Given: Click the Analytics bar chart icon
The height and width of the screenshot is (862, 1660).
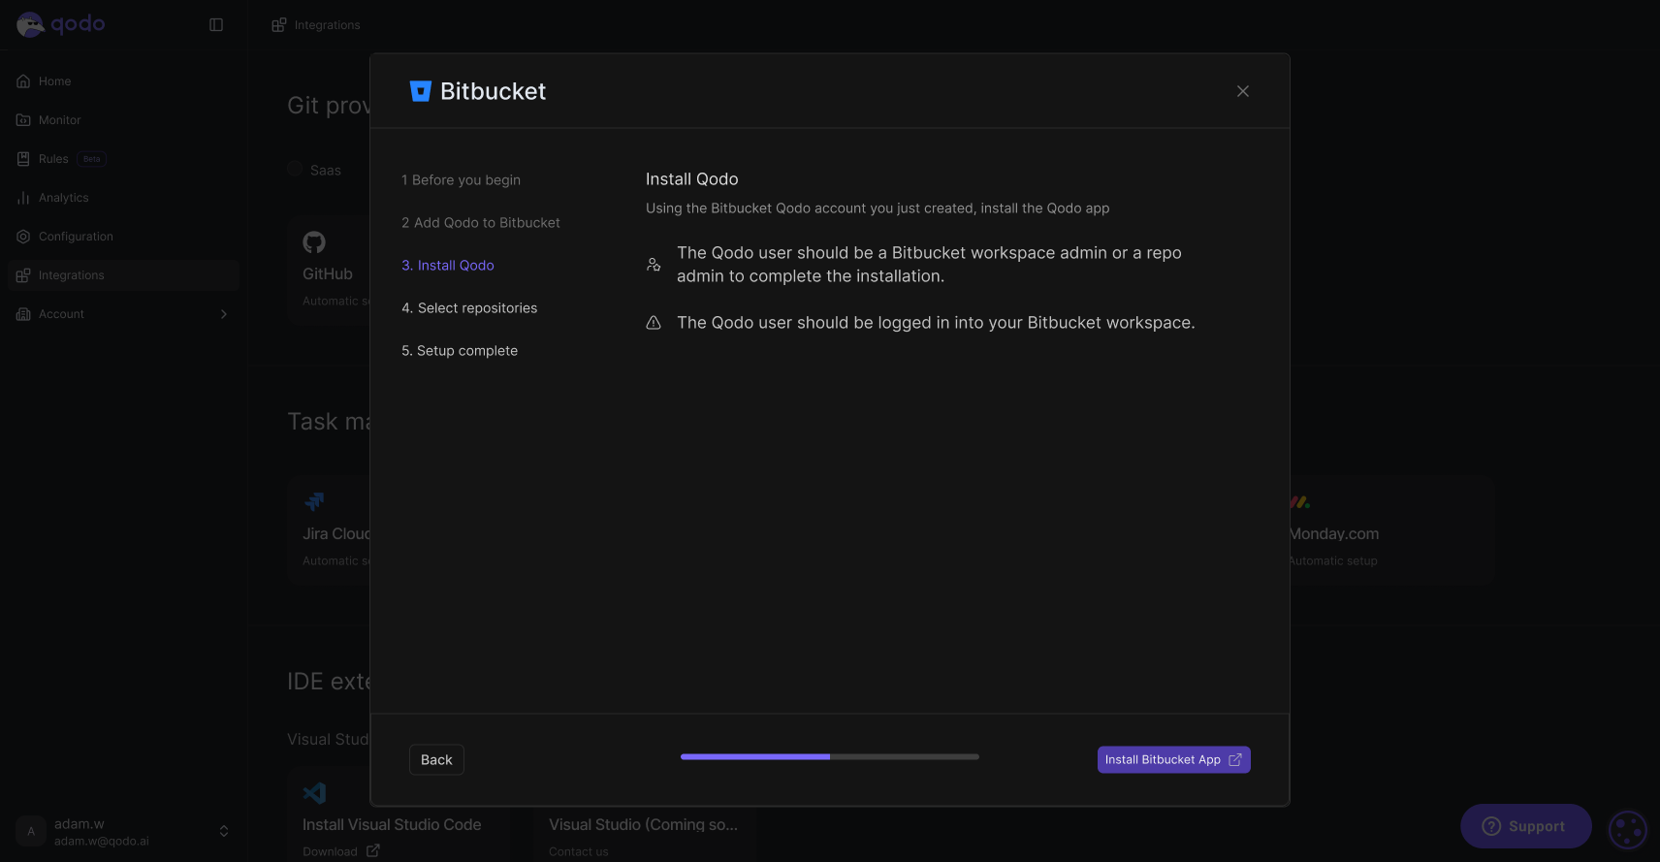Looking at the screenshot, I should click(x=23, y=198).
